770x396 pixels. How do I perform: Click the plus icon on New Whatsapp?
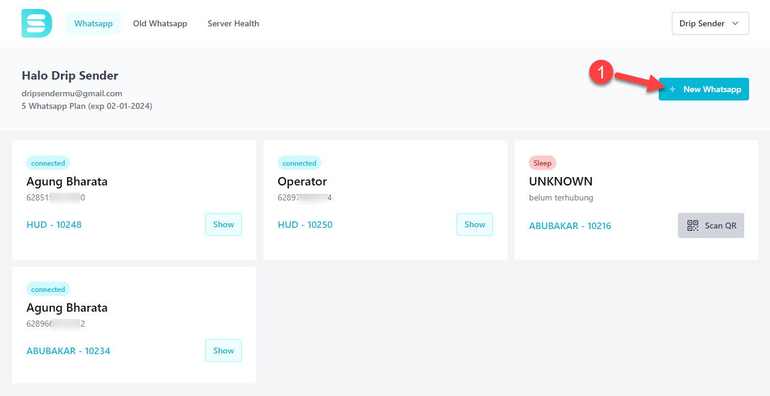point(672,89)
